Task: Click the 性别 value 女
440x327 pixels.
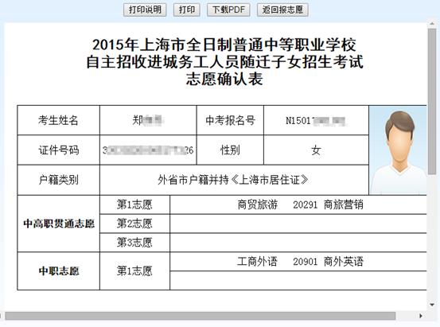Action: tap(316, 150)
